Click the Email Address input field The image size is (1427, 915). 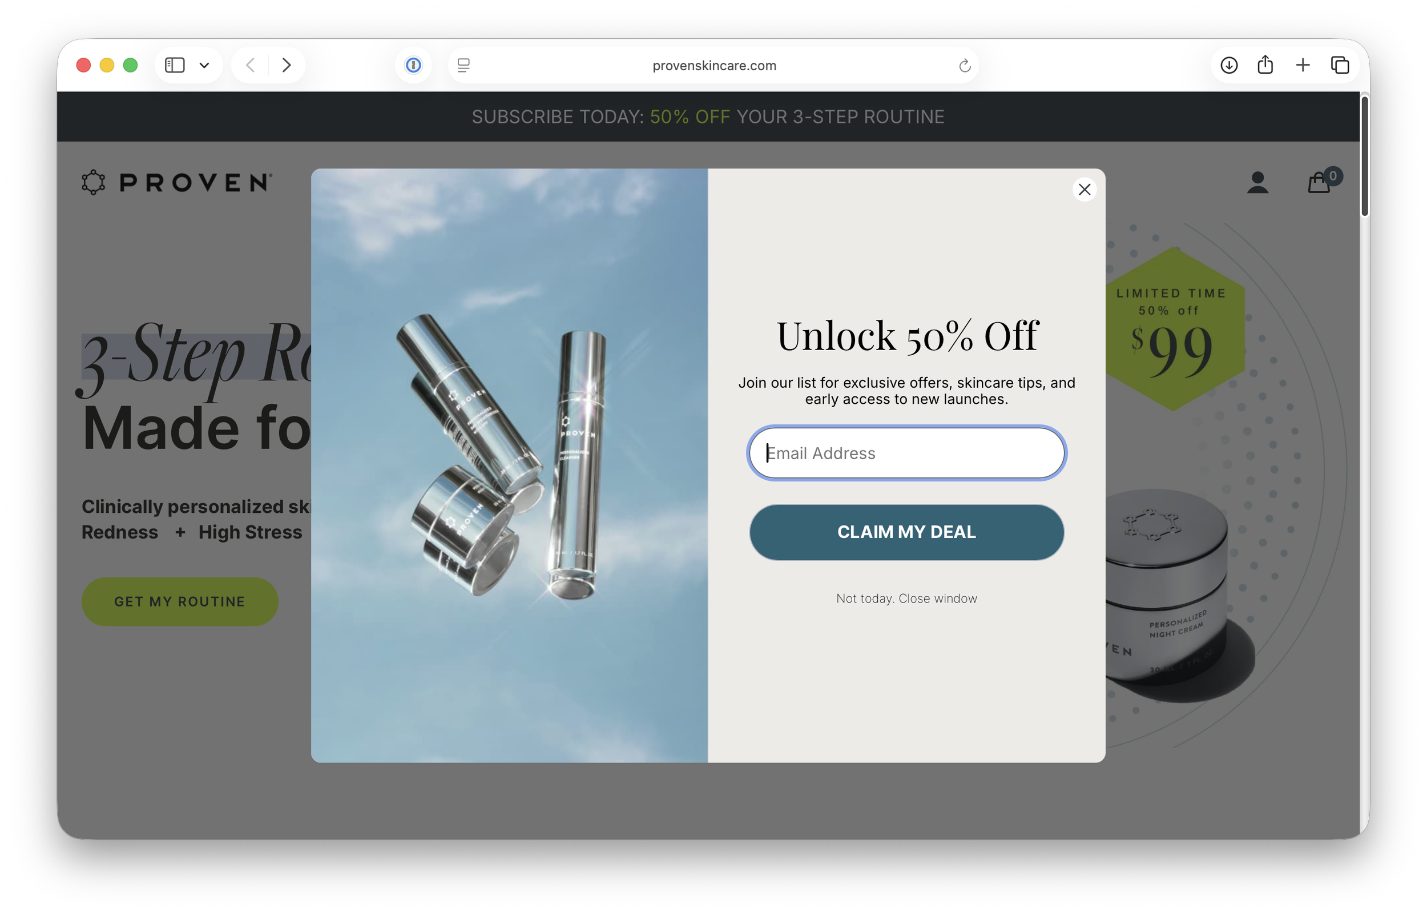coord(906,454)
